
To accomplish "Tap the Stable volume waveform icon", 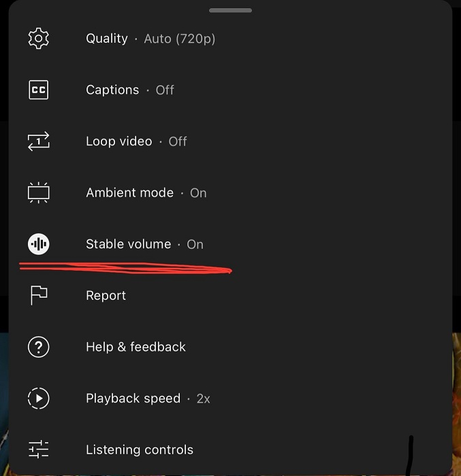I will point(39,244).
